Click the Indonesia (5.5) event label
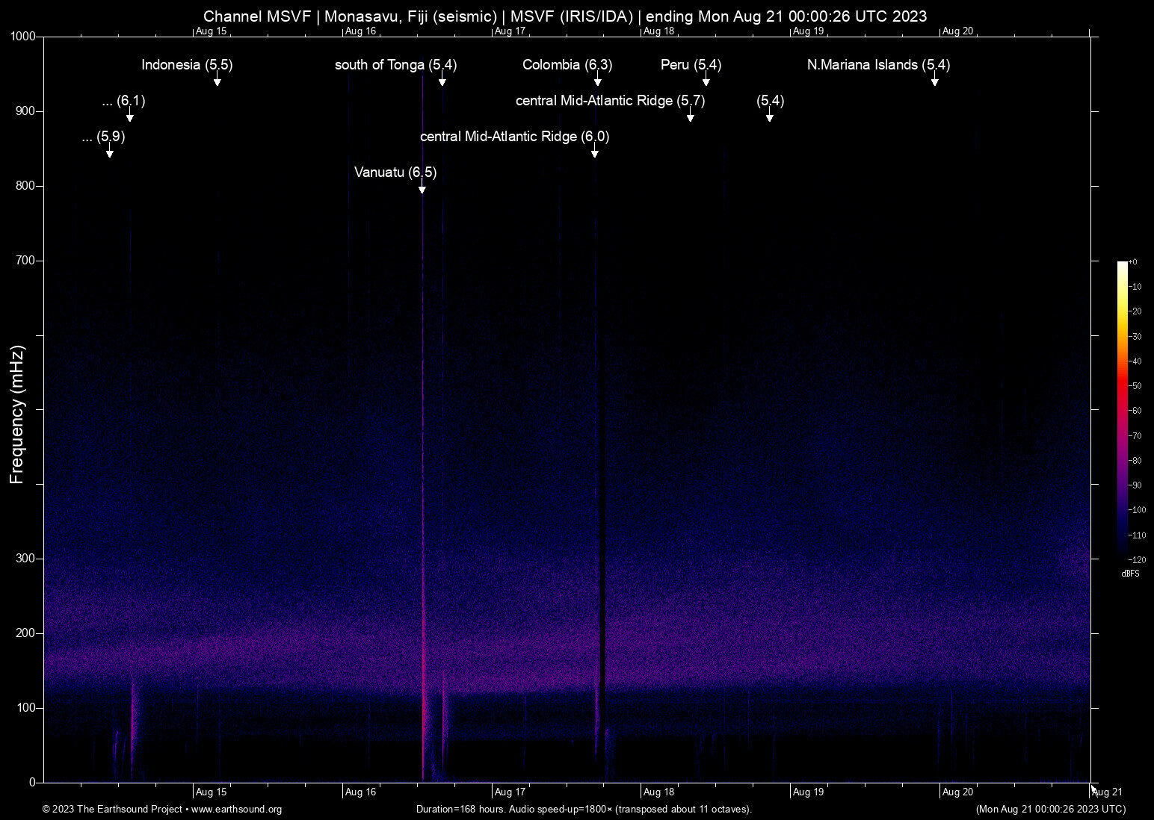Viewport: 1154px width, 820px height. 187,65
